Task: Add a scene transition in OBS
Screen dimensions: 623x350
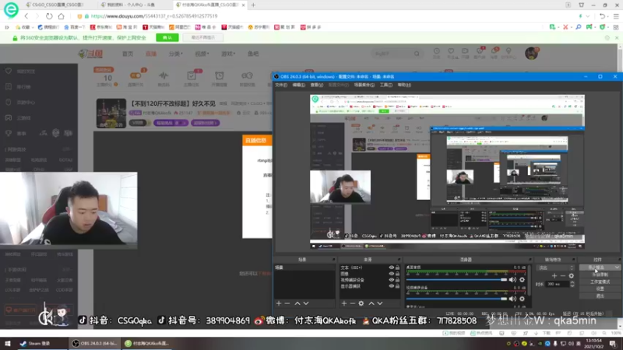Action: click(x=554, y=276)
